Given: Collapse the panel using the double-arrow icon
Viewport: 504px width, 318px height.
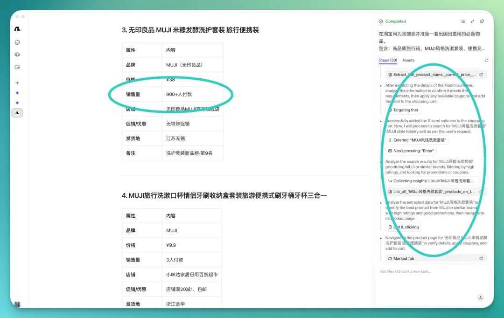Looking at the screenshot, I should coord(472,21).
